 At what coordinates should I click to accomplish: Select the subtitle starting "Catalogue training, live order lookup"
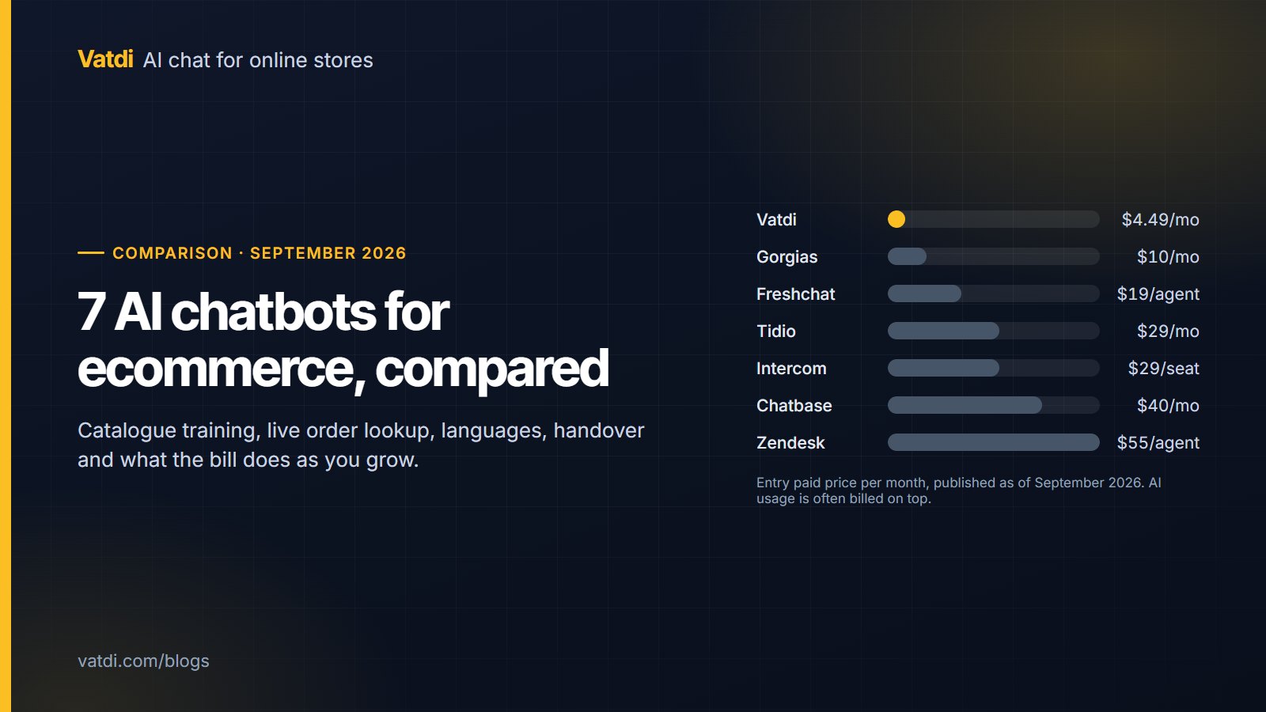click(361, 445)
